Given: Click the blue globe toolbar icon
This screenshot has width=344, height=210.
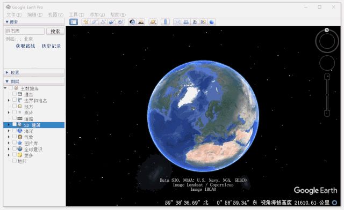Looking at the screenshot, I should 212,22.
